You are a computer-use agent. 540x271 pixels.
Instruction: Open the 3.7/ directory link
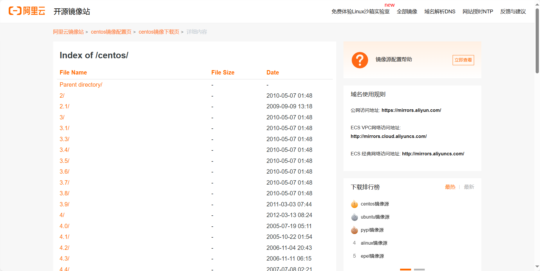click(64, 183)
